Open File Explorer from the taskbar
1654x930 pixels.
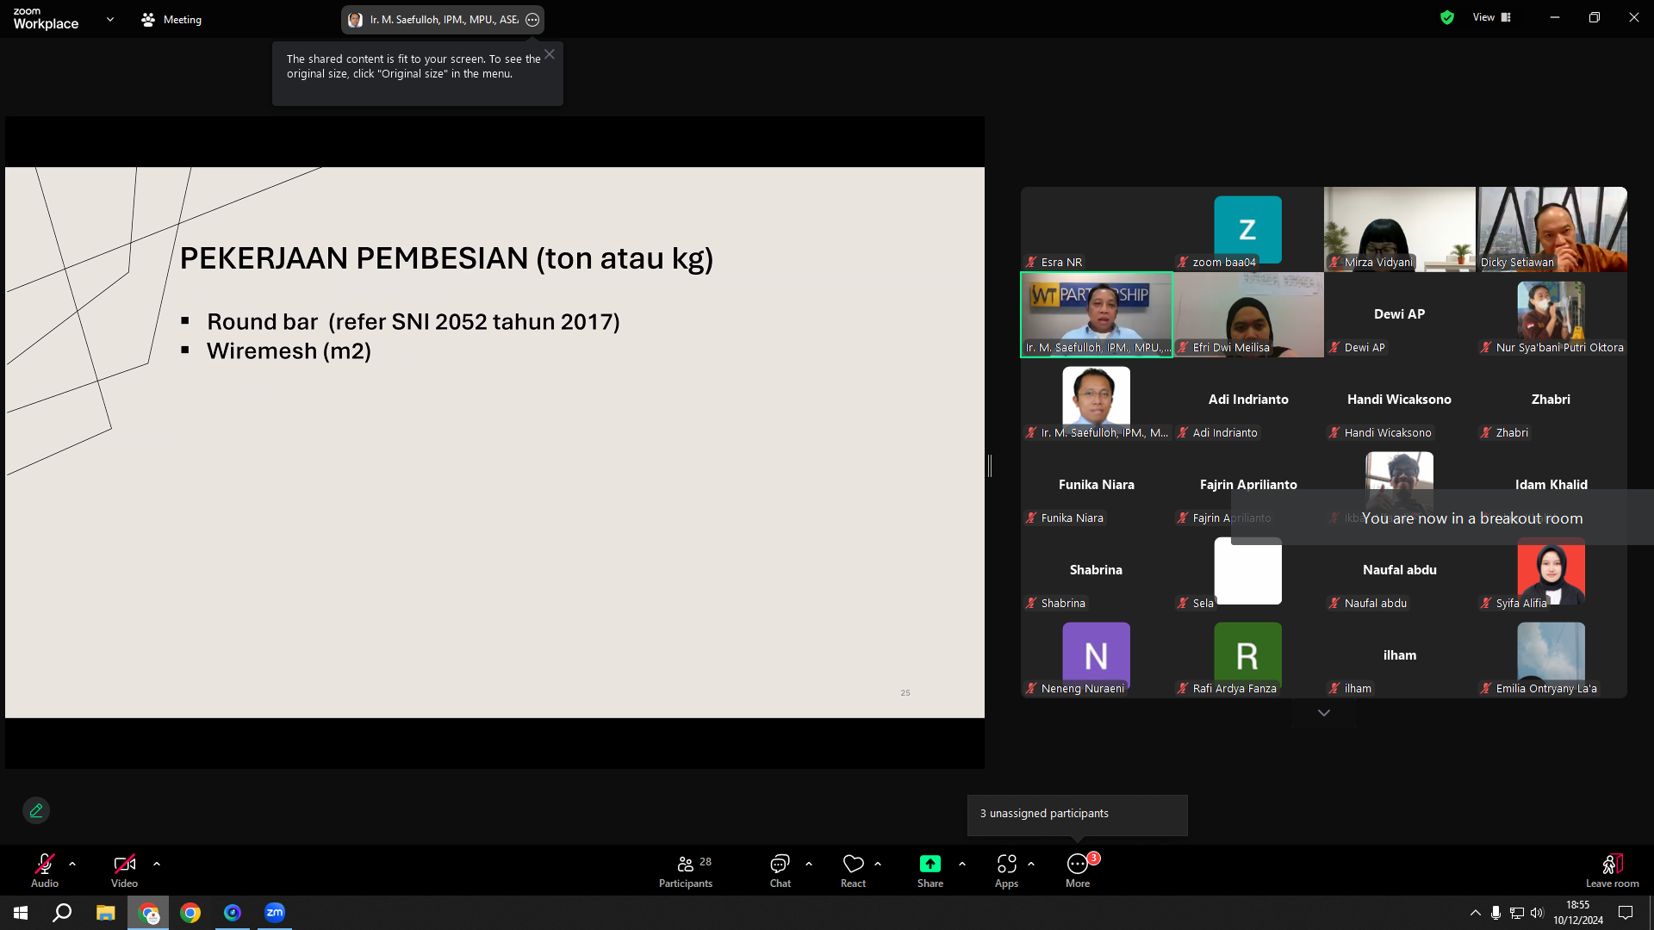tap(105, 913)
